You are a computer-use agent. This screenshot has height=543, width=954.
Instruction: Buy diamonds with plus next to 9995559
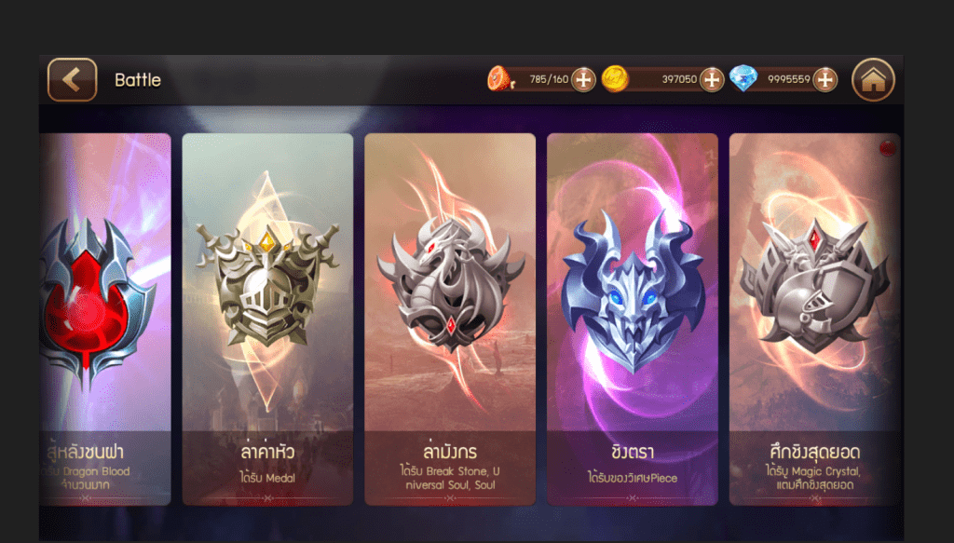pyautogui.click(x=825, y=80)
